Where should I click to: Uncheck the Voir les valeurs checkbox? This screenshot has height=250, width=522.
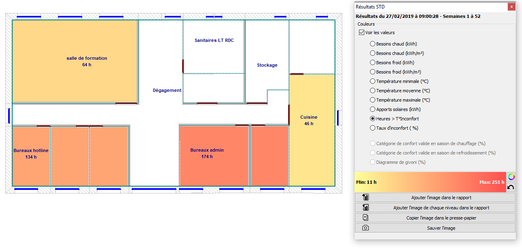click(x=361, y=33)
